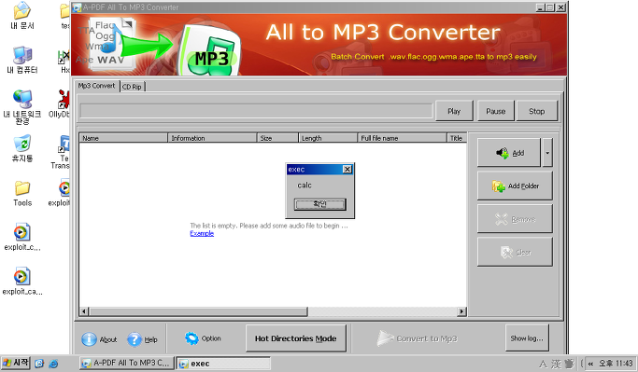Screen dimensions: 638x372
Task: Select the My Computer desktop icon
Action: [x=22, y=60]
